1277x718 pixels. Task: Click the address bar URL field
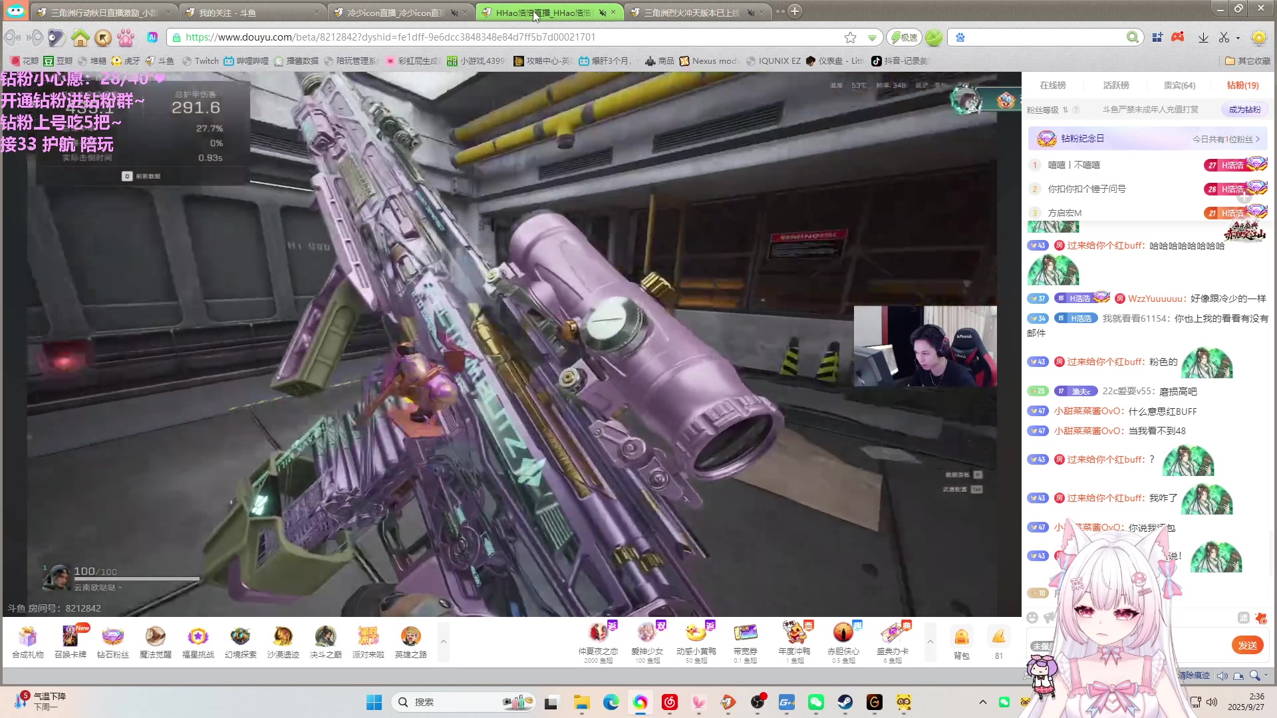[x=505, y=37]
